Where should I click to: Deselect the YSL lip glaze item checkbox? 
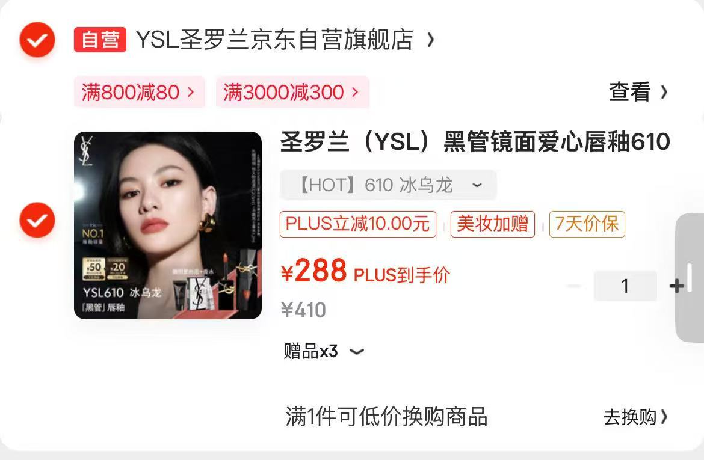click(x=37, y=220)
